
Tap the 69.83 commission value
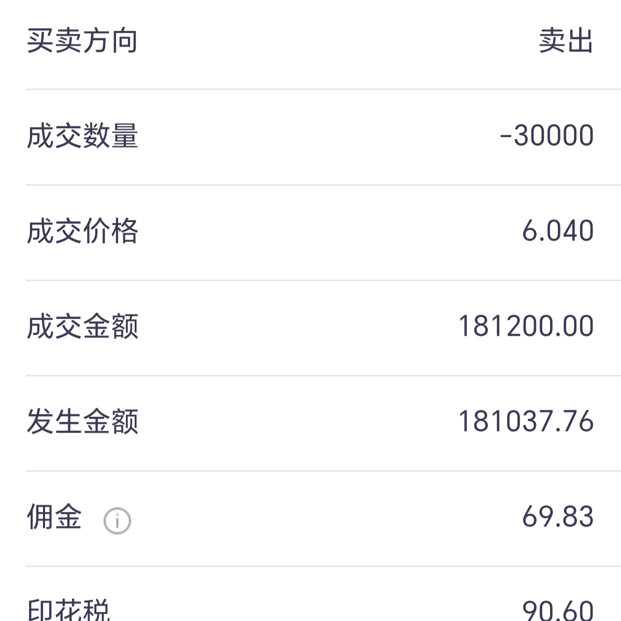(x=558, y=516)
